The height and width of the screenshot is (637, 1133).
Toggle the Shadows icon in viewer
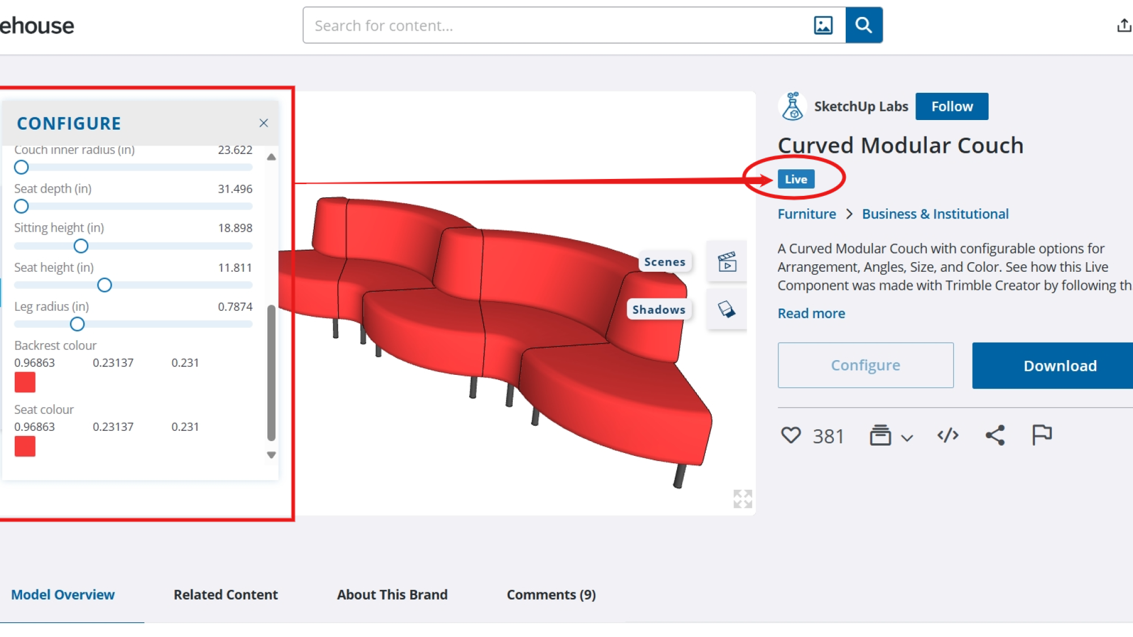coord(727,309)
